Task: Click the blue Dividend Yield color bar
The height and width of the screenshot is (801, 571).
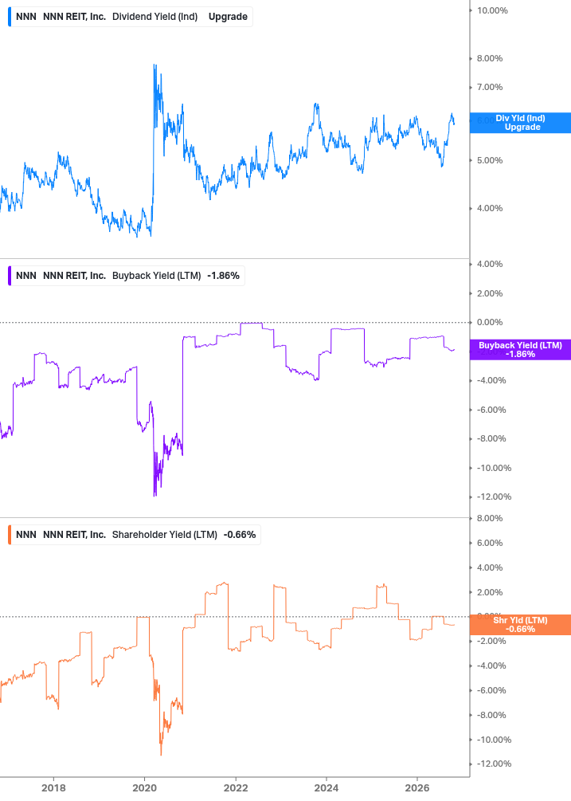Action: tap(10, 17)
